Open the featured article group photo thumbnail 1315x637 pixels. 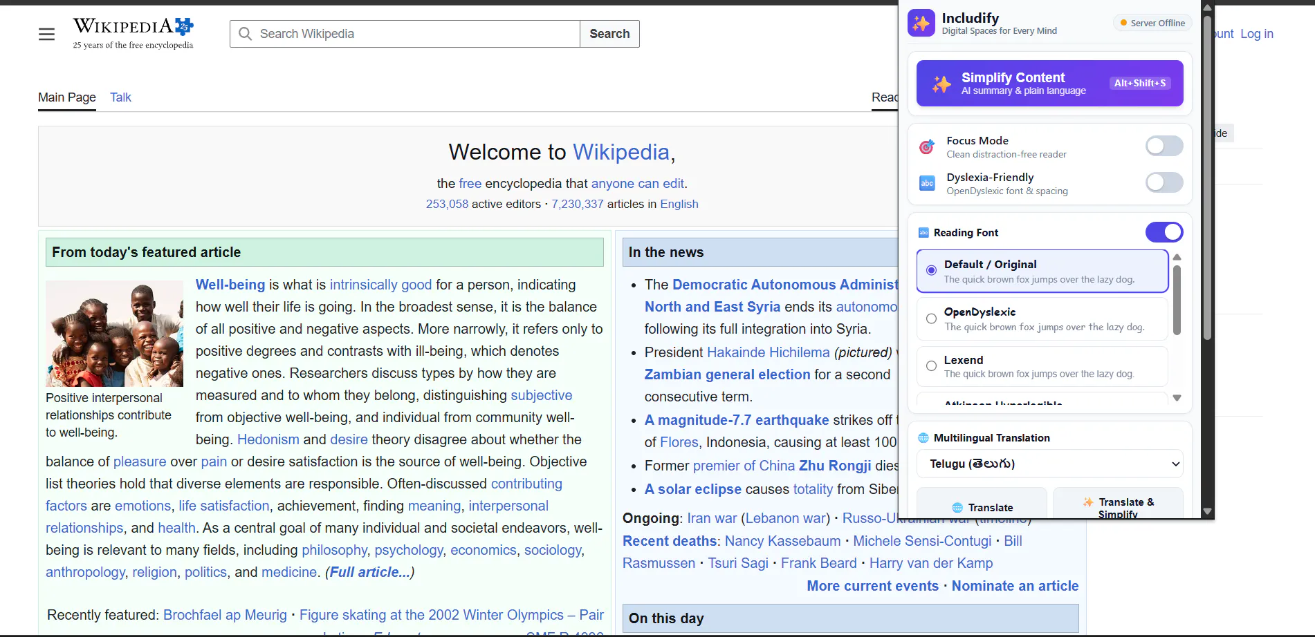tap(114, 334)
